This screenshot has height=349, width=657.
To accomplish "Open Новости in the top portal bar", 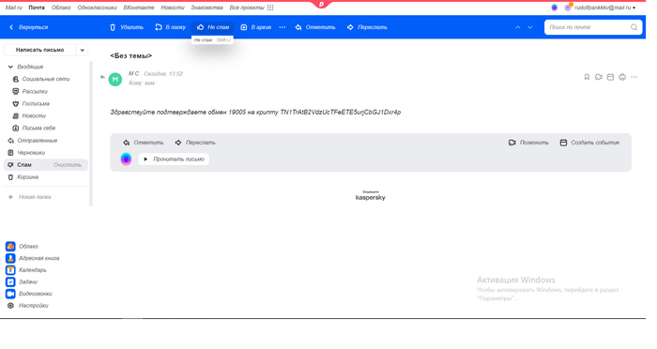I will [x=173, y=8].
